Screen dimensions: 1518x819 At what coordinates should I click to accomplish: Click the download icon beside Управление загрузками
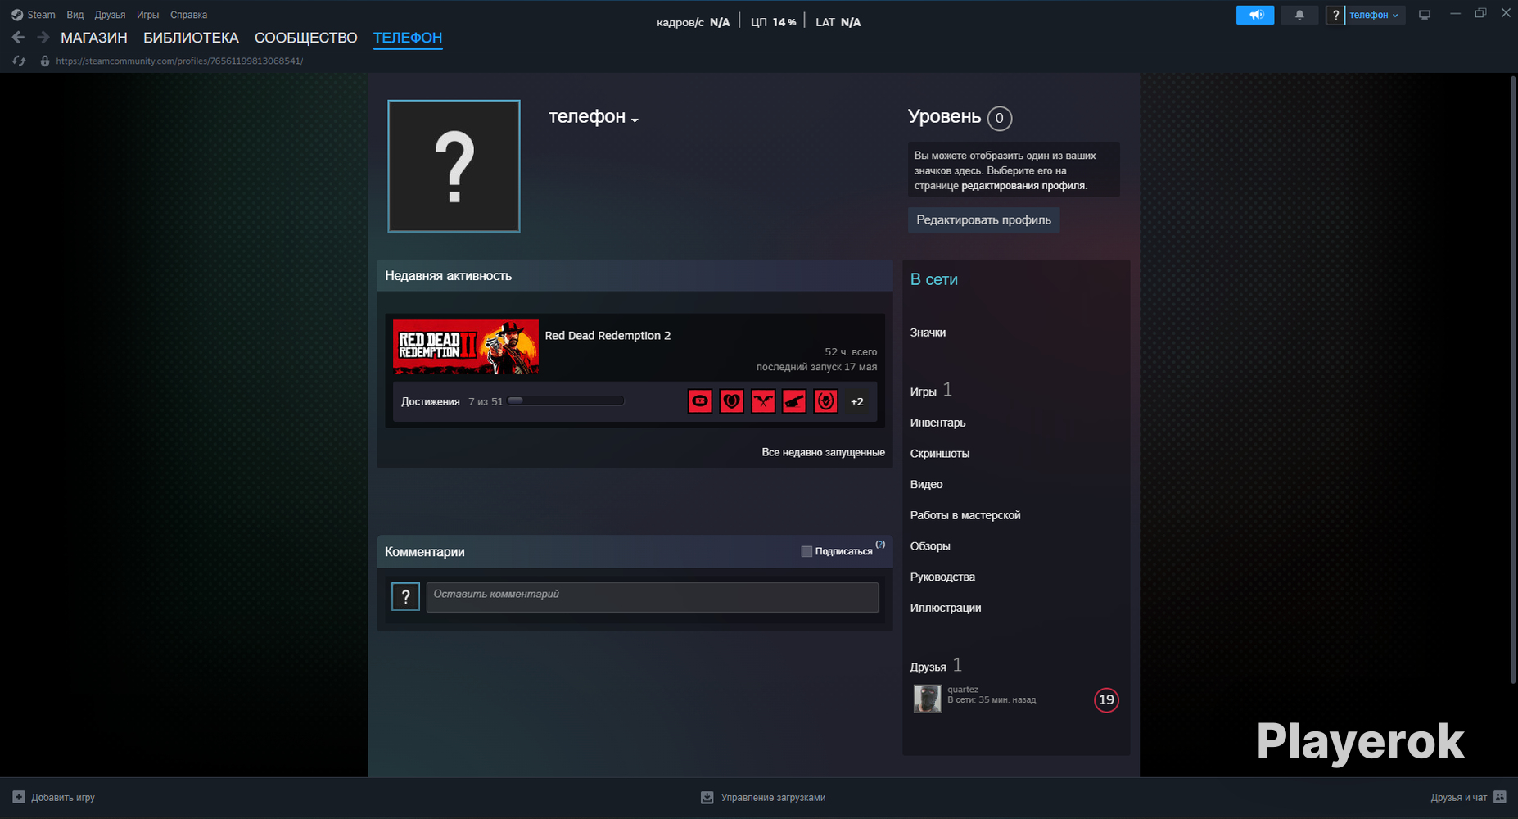pyautogui.click(x=707, y=797)
